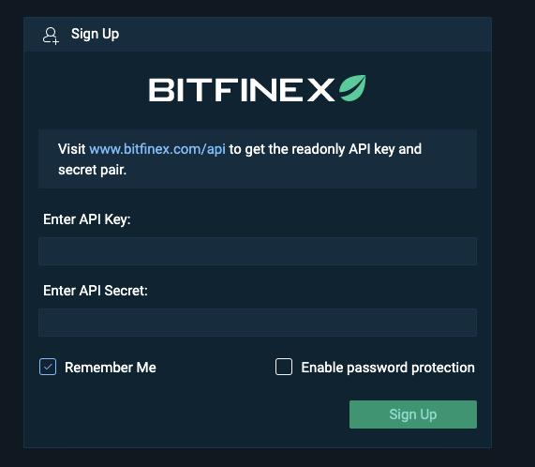Click the "secret pair." text line

(92, 170)
